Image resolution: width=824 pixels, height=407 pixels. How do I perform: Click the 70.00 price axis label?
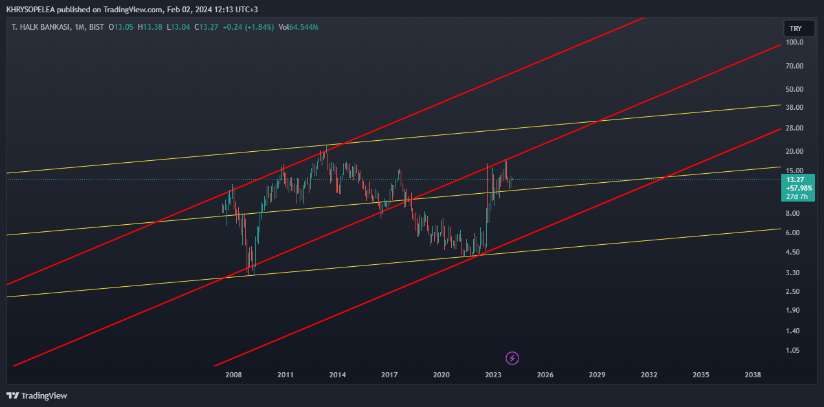pos(794,66)
